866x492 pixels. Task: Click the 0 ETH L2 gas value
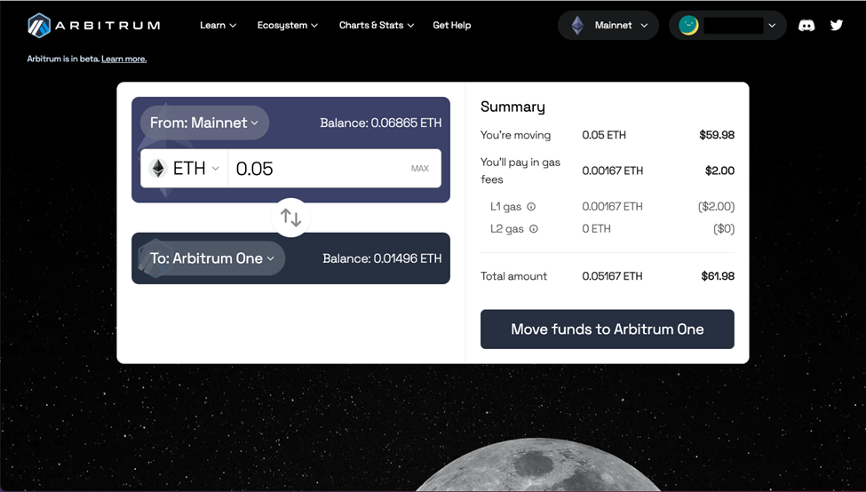click(x=596, y=228)
